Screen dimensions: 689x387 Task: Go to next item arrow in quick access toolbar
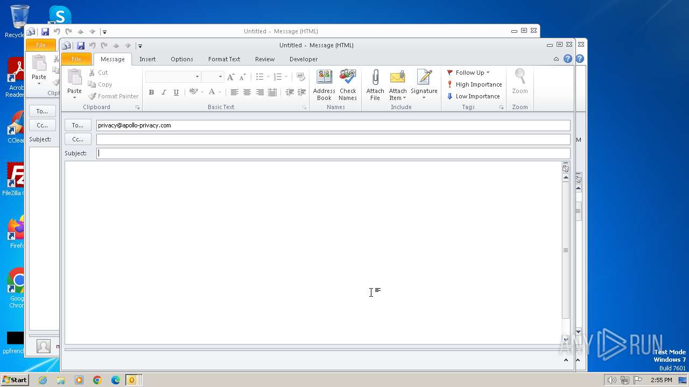point(128,46)
